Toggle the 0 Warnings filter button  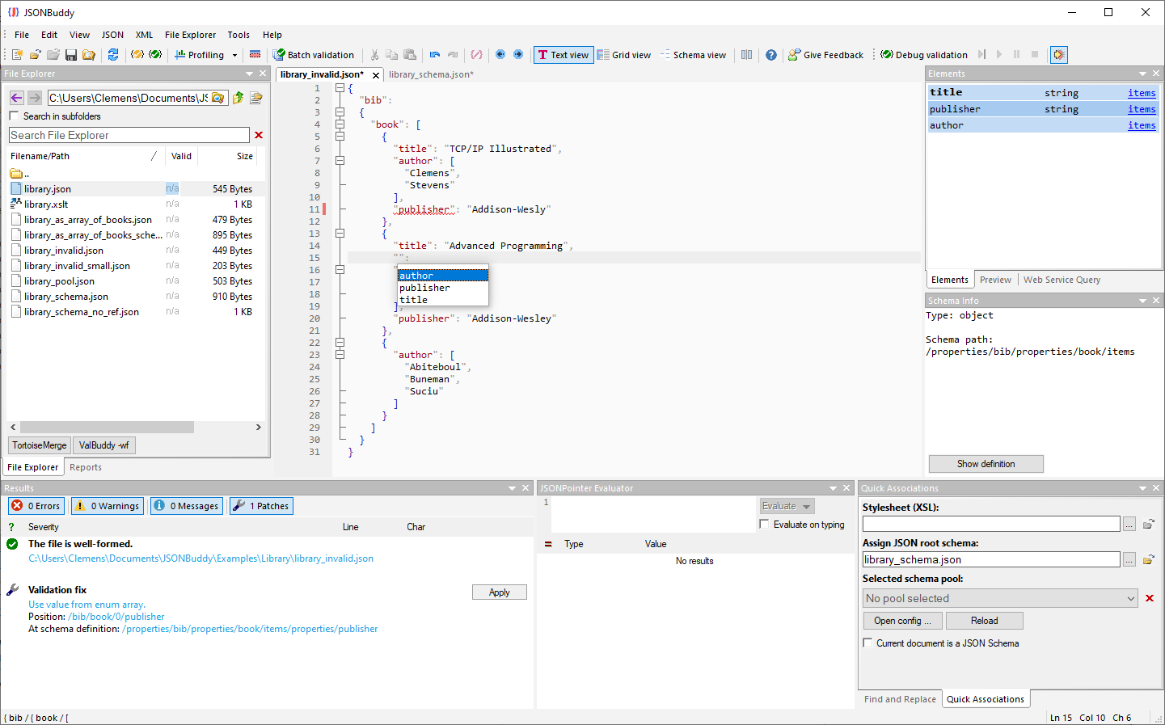(108, 506)
